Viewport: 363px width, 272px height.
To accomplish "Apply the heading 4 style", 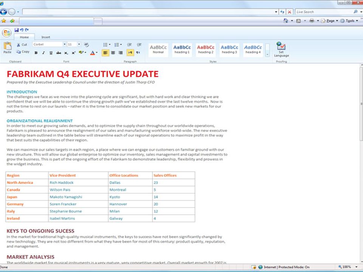I will 253,49.
